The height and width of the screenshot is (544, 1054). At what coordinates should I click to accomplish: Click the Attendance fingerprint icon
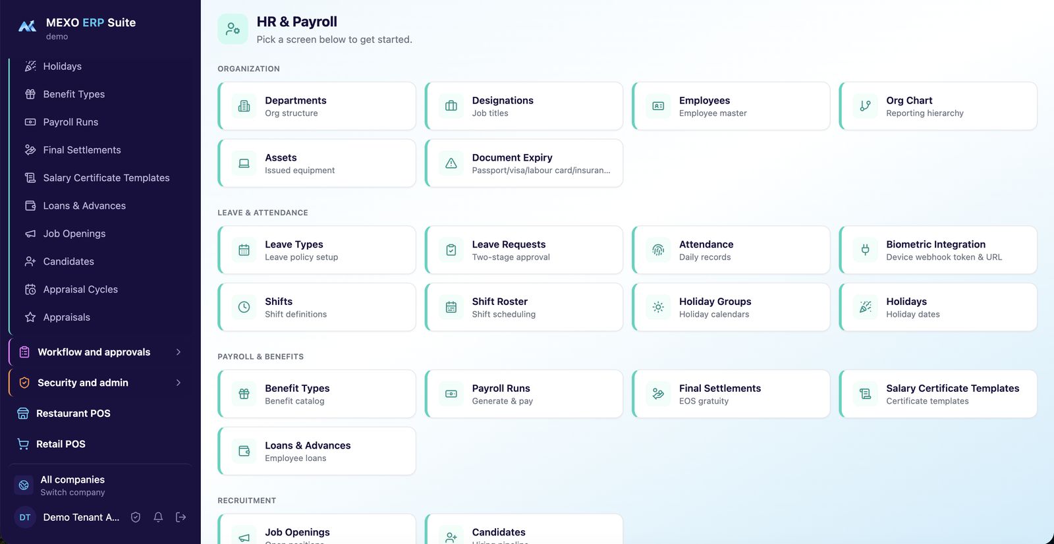click(658, 250)
